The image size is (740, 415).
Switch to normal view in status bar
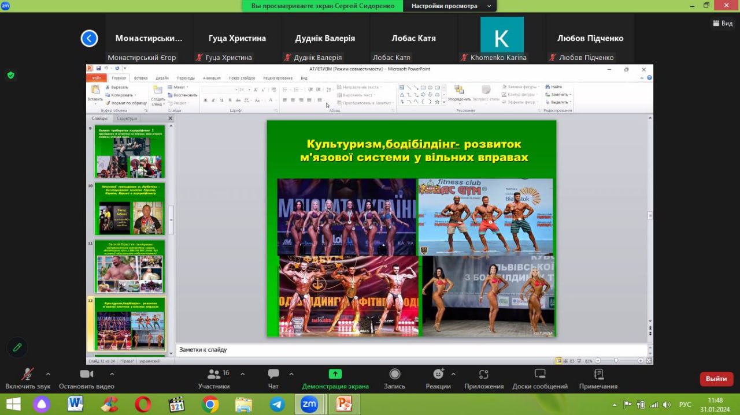click(x=558, y=361)
